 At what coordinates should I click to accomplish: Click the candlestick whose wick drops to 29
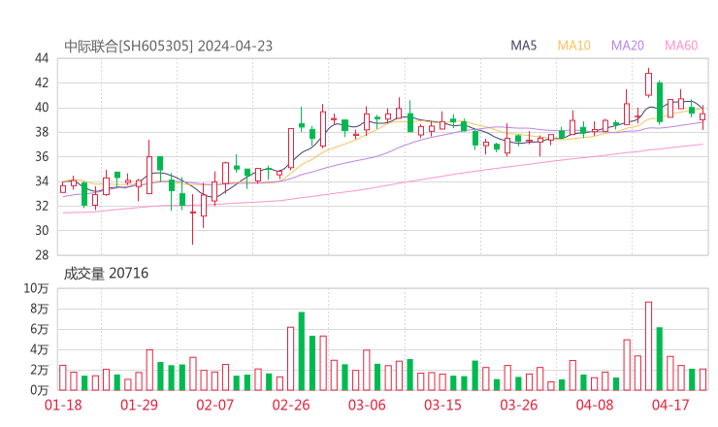193,219
